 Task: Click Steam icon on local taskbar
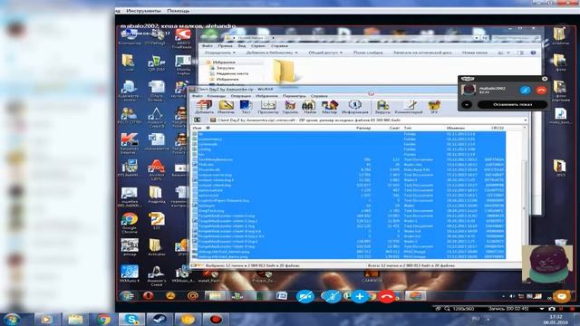(x=159, y=319)
